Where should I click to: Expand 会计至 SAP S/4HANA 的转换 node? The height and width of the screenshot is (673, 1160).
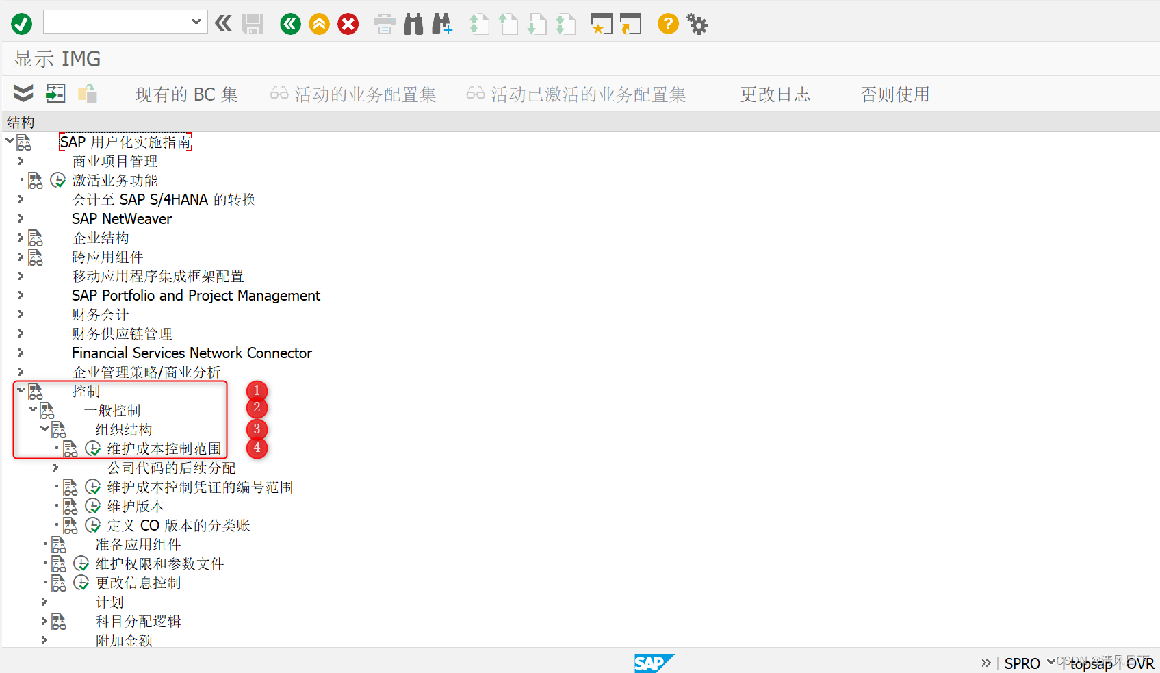(x=21, y=199)
